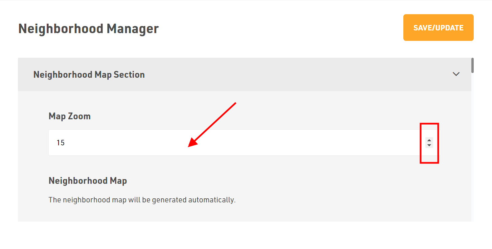Click the panel's vertical scrollbar thumb
The height and width of the screenshot is (249, 492).
[x=472, y=66]
